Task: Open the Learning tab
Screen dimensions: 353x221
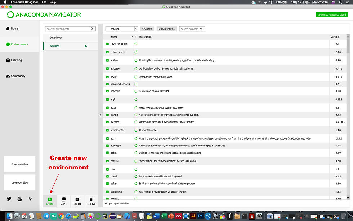Action: pyautogui.click(x=19, y=60)
